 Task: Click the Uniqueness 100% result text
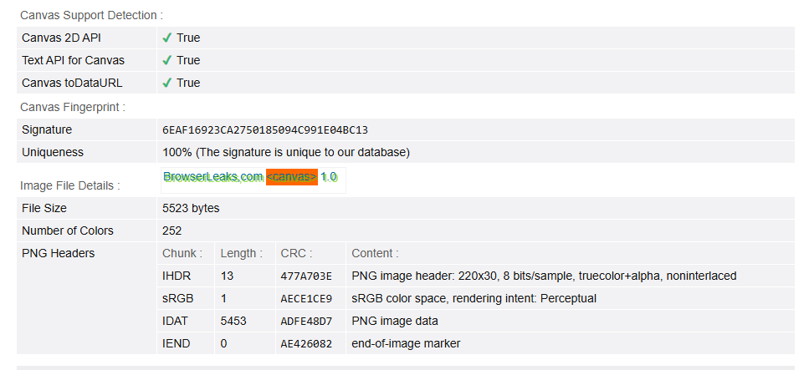click(285, 153)
